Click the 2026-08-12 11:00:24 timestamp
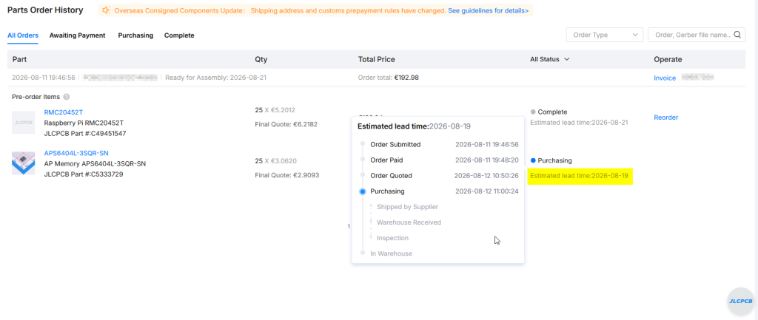758x320 pixels. (x=487, y=191)
